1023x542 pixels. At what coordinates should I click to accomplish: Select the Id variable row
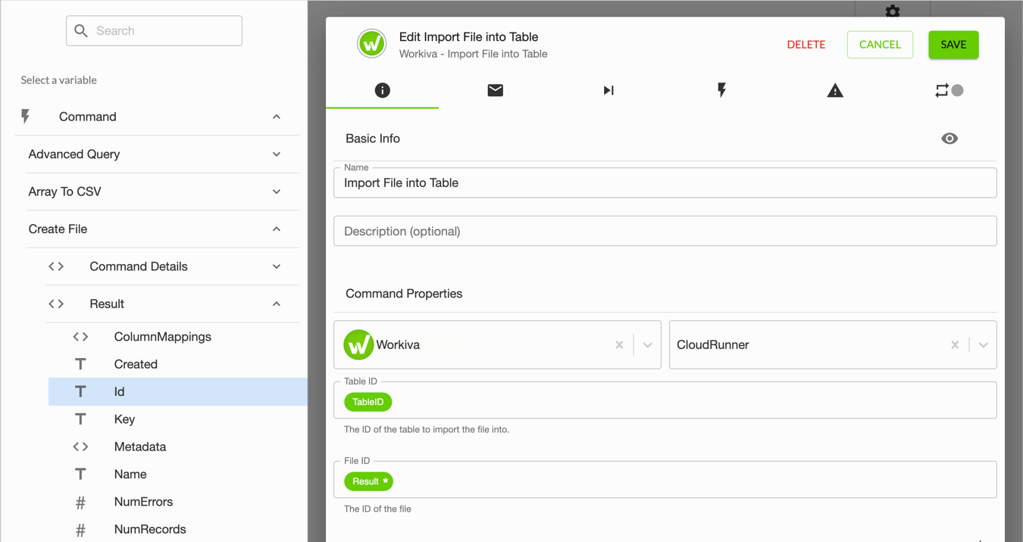click(178, 391)
